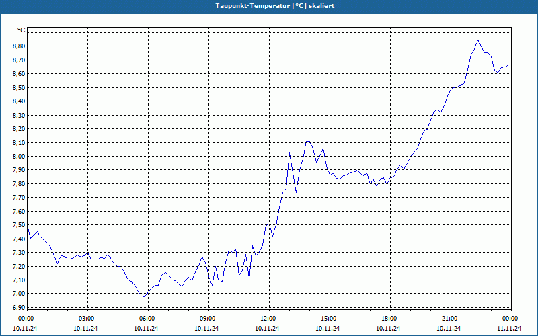Click the 8,20 y-axis label
The height and width of the screenshot is (336, 538).
coord(19,129)
